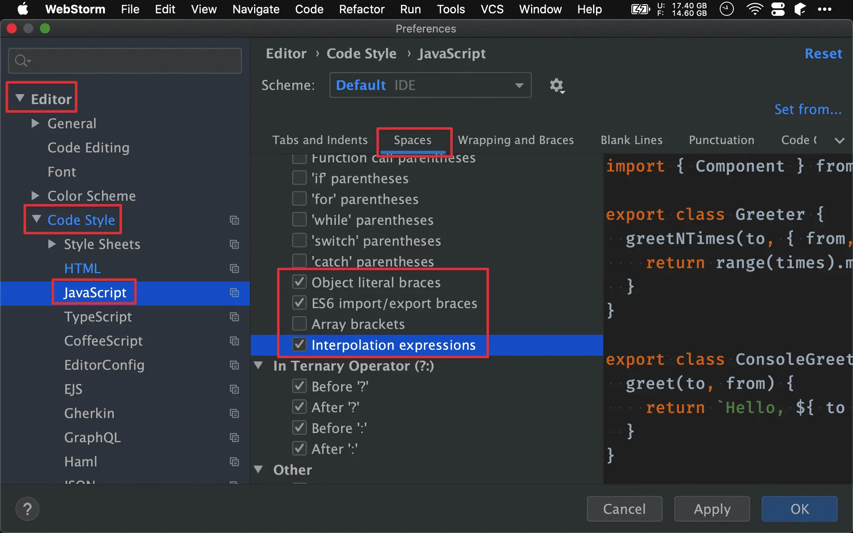The width and height of the screenshot is (853, 533).
Task: Click the Set from... link
Action: [808, 110]
